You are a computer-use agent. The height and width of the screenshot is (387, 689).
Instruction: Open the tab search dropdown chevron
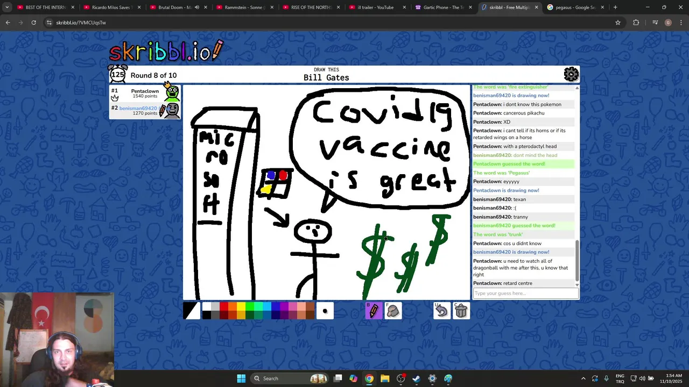7,8
